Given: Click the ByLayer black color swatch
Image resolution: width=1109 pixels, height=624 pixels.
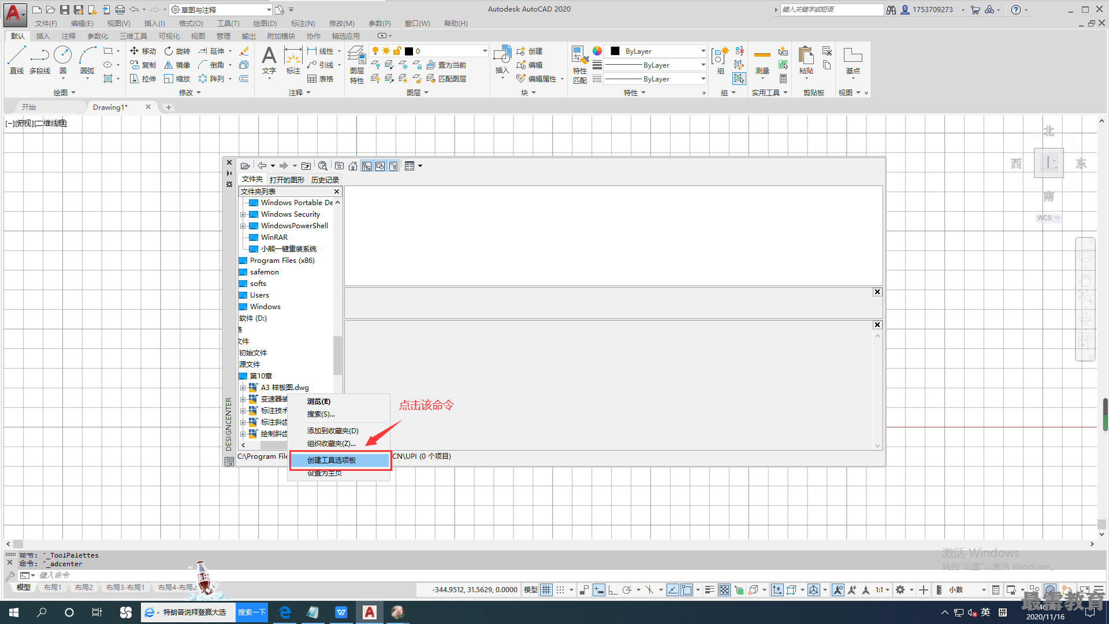Looking at the screenshot, I should point(615,51).
